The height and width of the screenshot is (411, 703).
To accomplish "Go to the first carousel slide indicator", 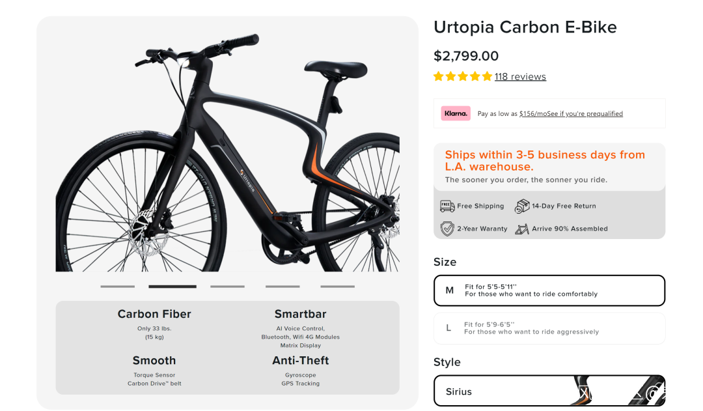I will (117, 286).
